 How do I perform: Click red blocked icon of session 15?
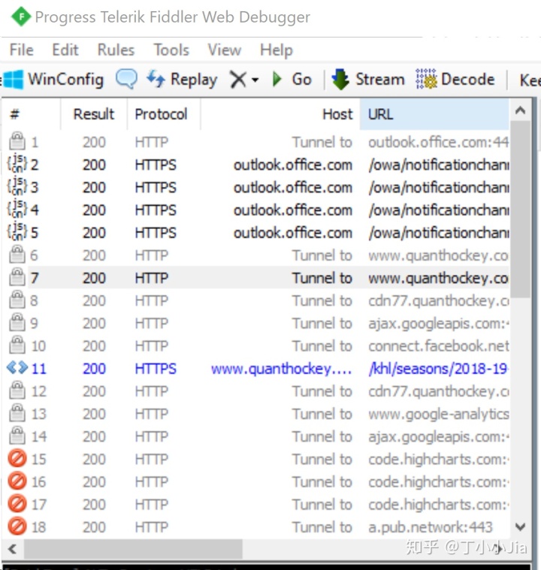[17, 458]
